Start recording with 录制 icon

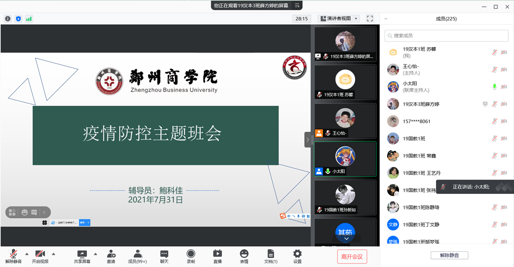[191, 256]
